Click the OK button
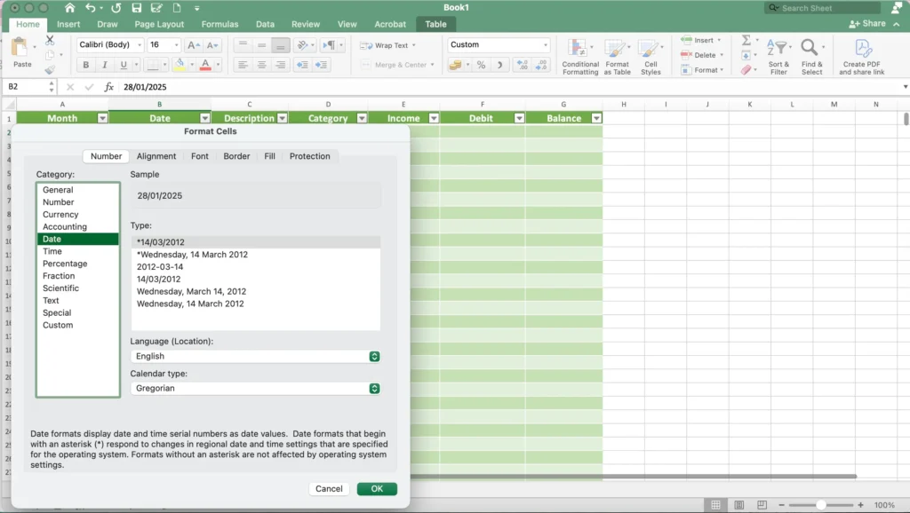Viewport: 910px width, 513px height. point(376,488)
